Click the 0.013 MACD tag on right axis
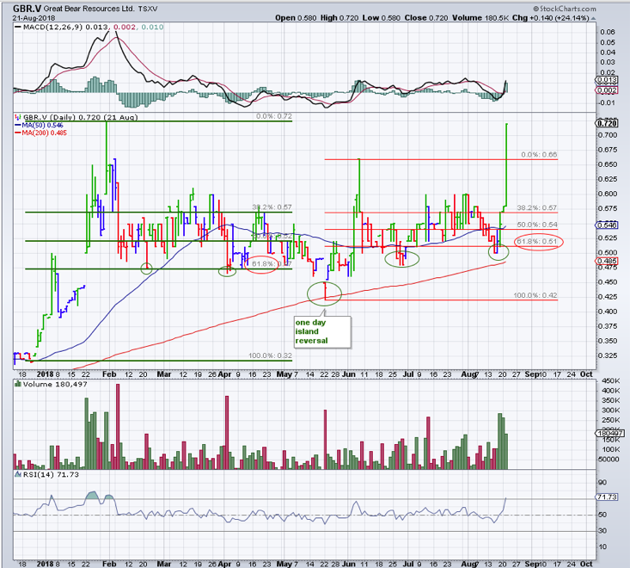The width and height of the screenshot is (630, 568). pos(606,80)
